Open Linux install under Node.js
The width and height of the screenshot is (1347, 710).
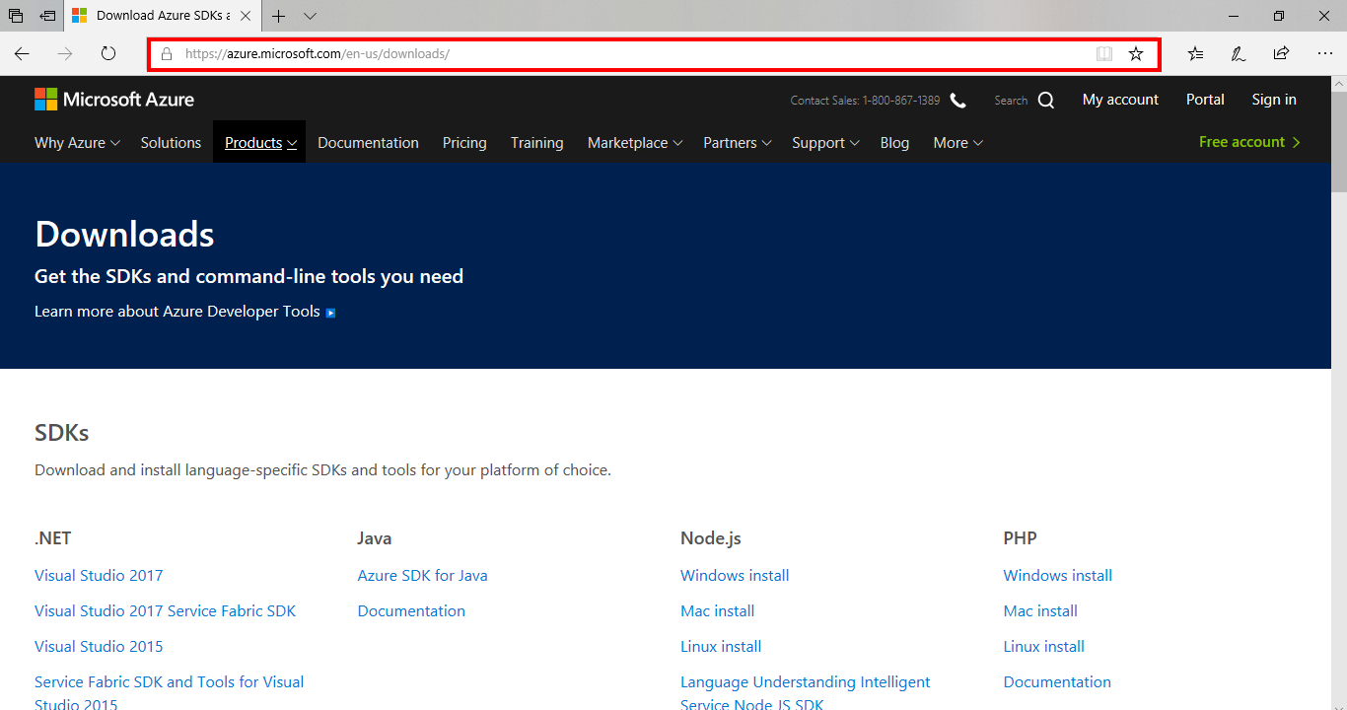721,647
